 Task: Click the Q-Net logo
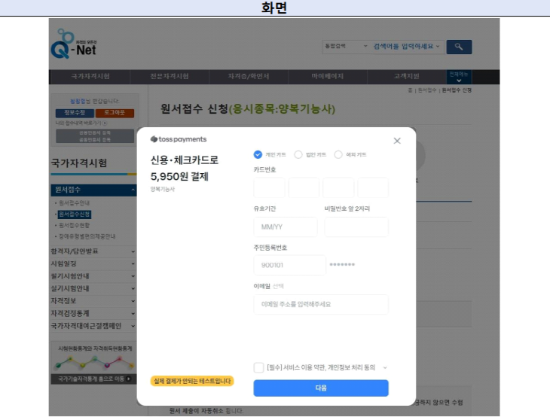tap(74, 44)
